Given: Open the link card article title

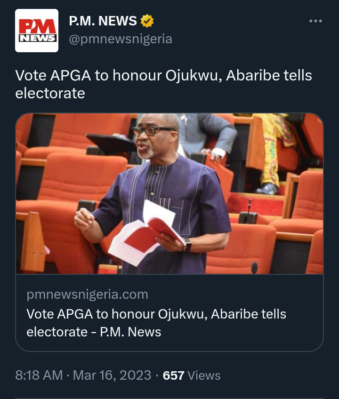Looking at the screenshot, I should [156, 323].
